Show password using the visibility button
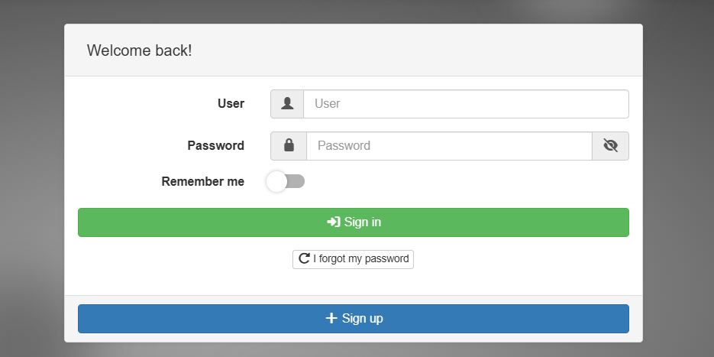 pos(610,145)
